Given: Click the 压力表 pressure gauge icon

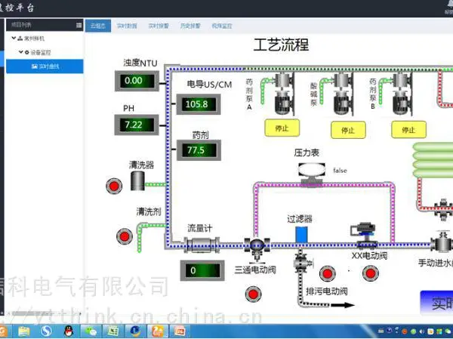Looking at the screenshot, I should (x=311, y=174).
